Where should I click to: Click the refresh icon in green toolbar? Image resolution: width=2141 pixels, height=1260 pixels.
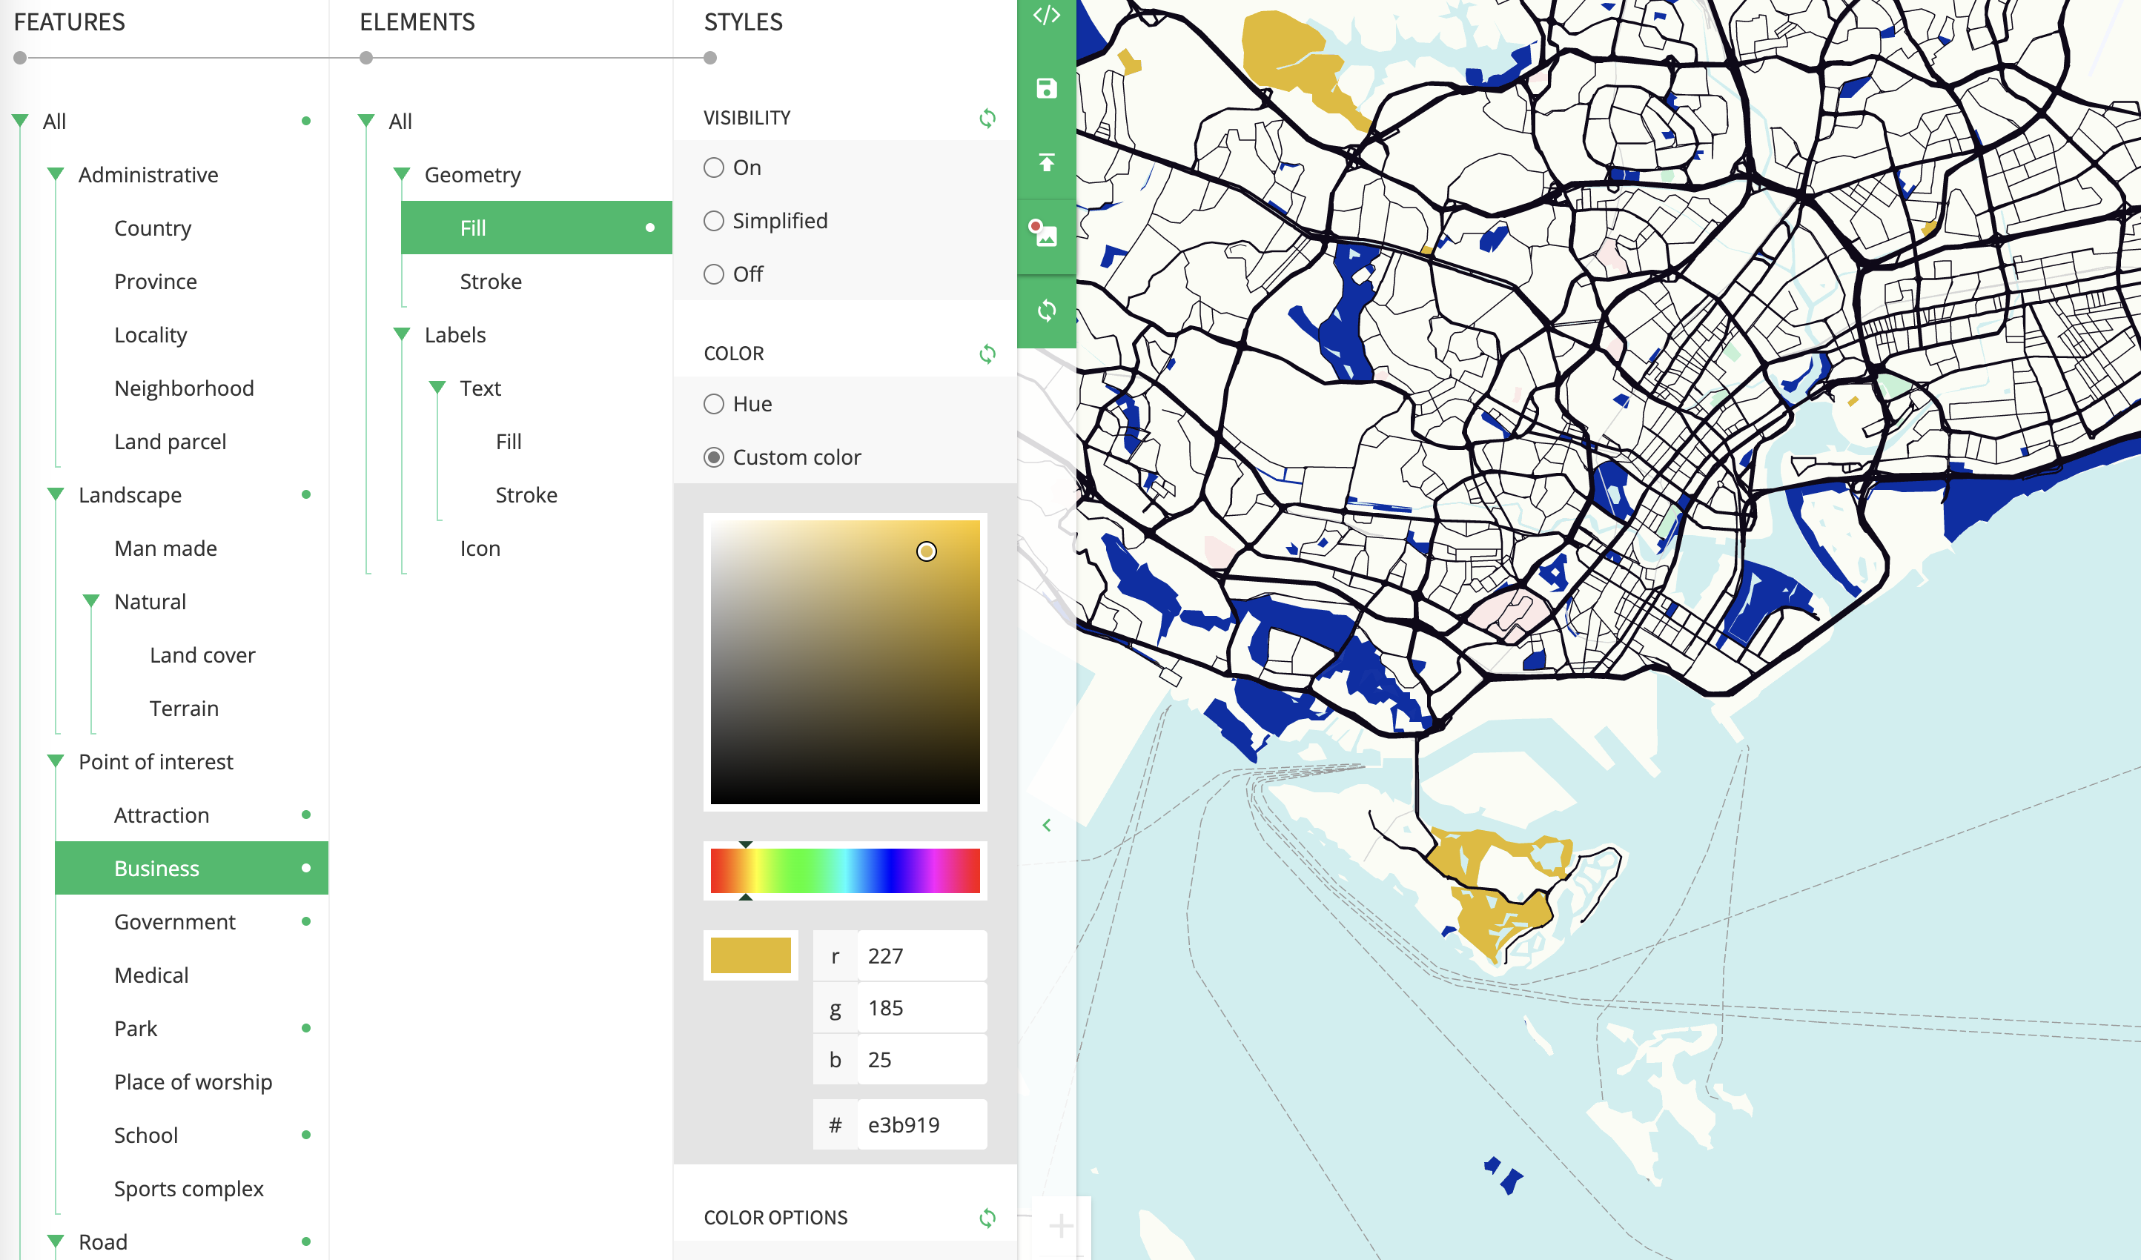click(1046, 310)
